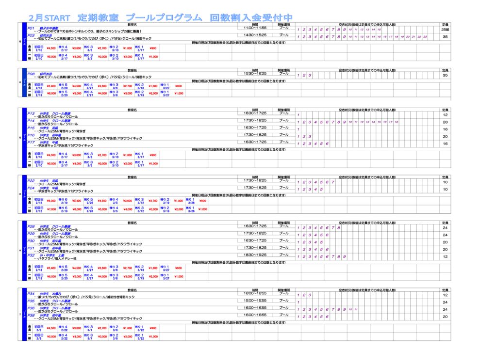Select course code P34 小学生 水慣れ

[x=44, y=294]
